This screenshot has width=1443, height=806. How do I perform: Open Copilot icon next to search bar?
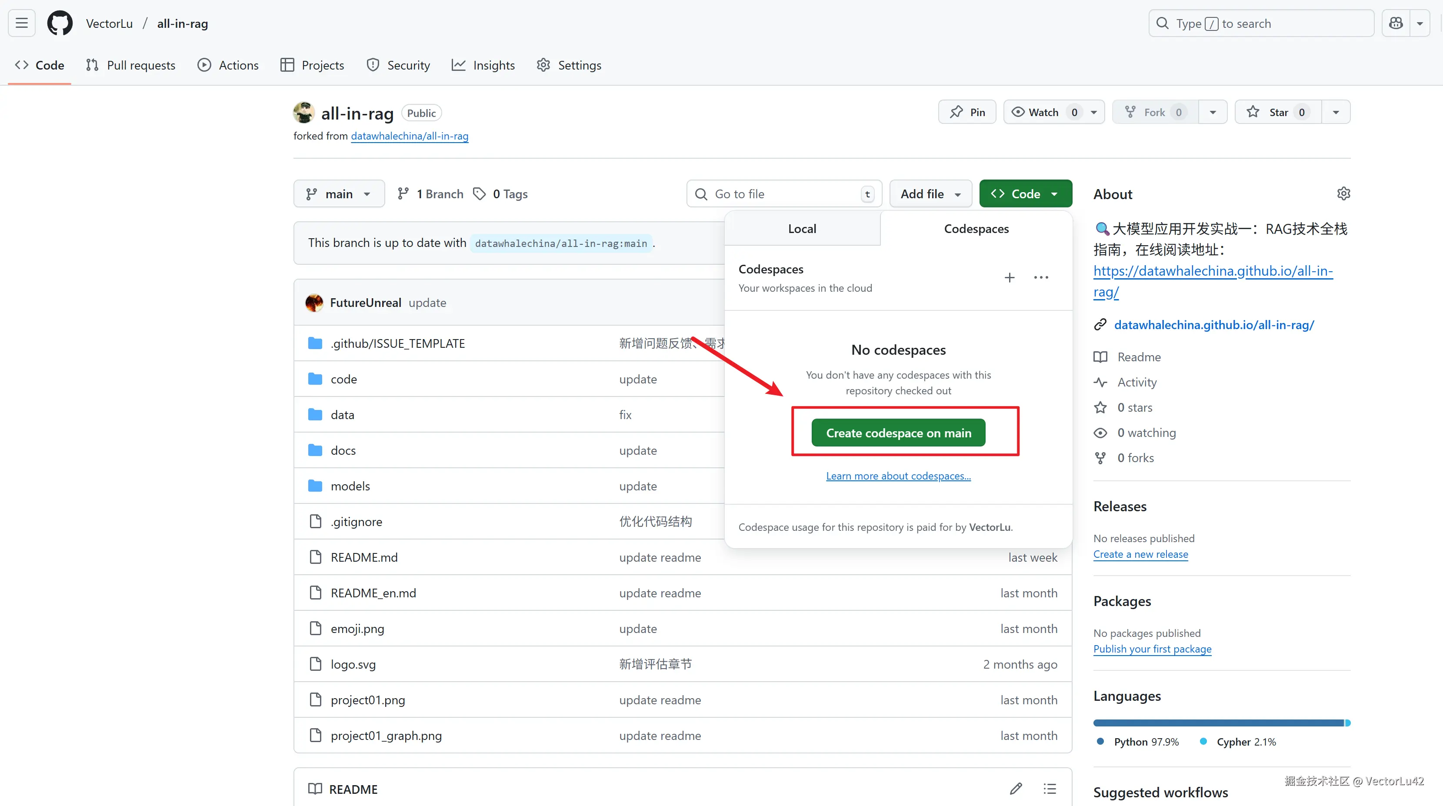click(x=1395, y=23)
